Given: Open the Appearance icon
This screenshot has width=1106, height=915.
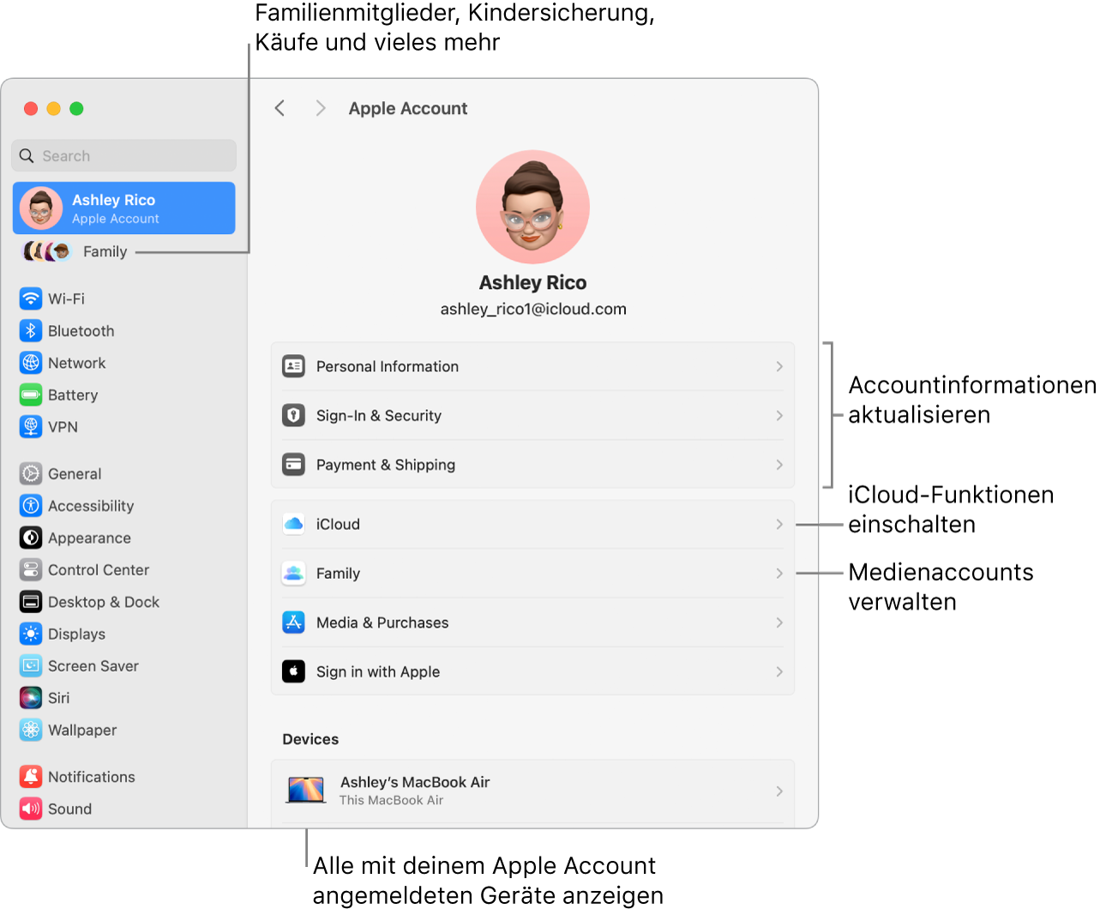Looking at the screenshot, I should click(x=31, y=538).
